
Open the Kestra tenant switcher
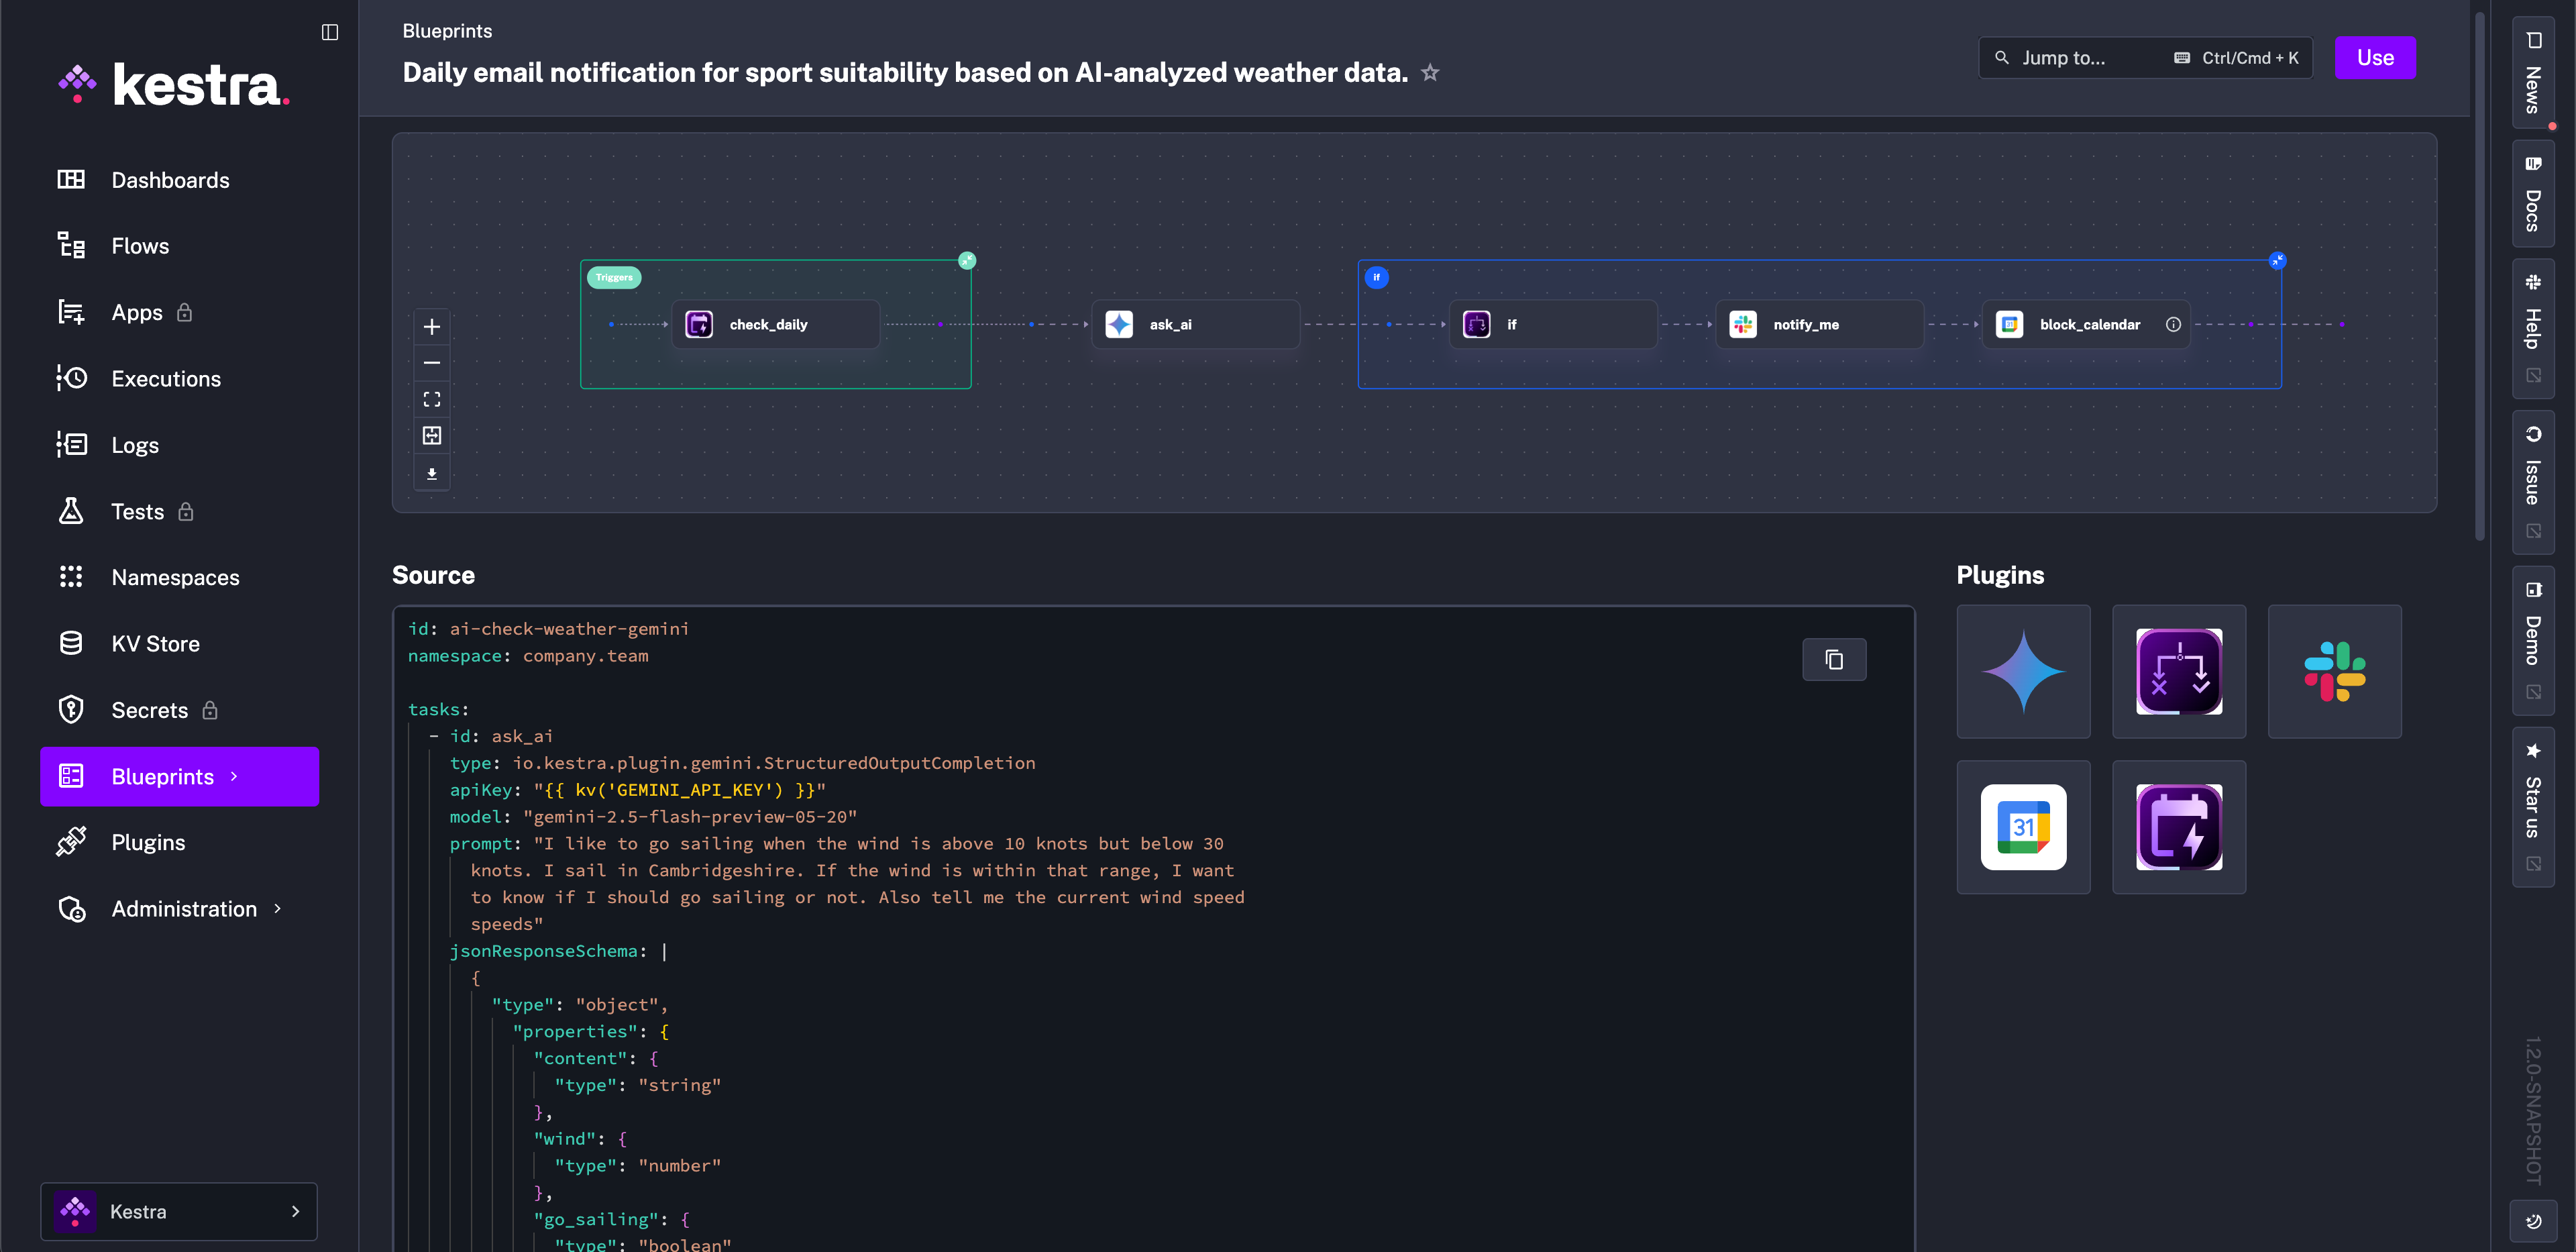(179, 1211)
